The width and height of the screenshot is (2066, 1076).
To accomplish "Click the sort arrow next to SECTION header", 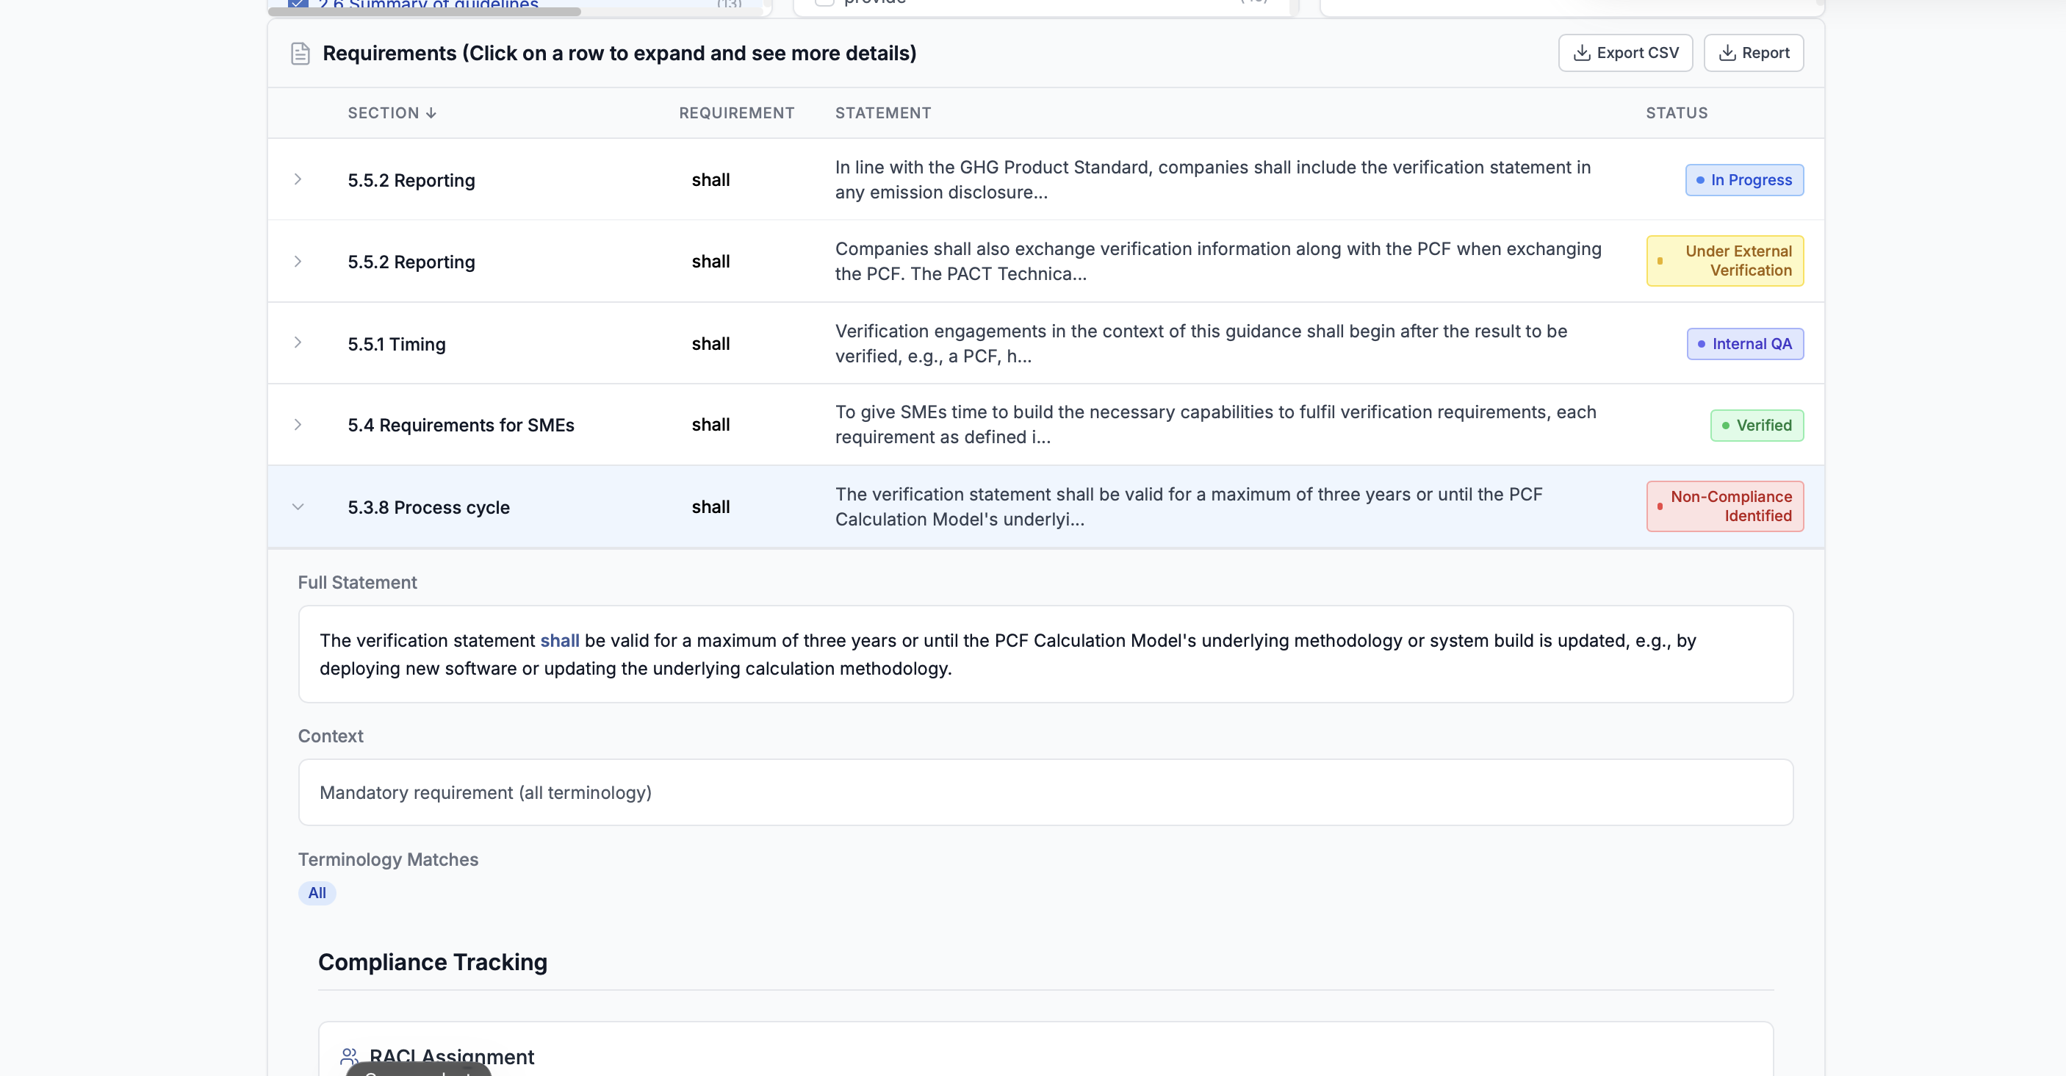I will (x=430, y=112).
